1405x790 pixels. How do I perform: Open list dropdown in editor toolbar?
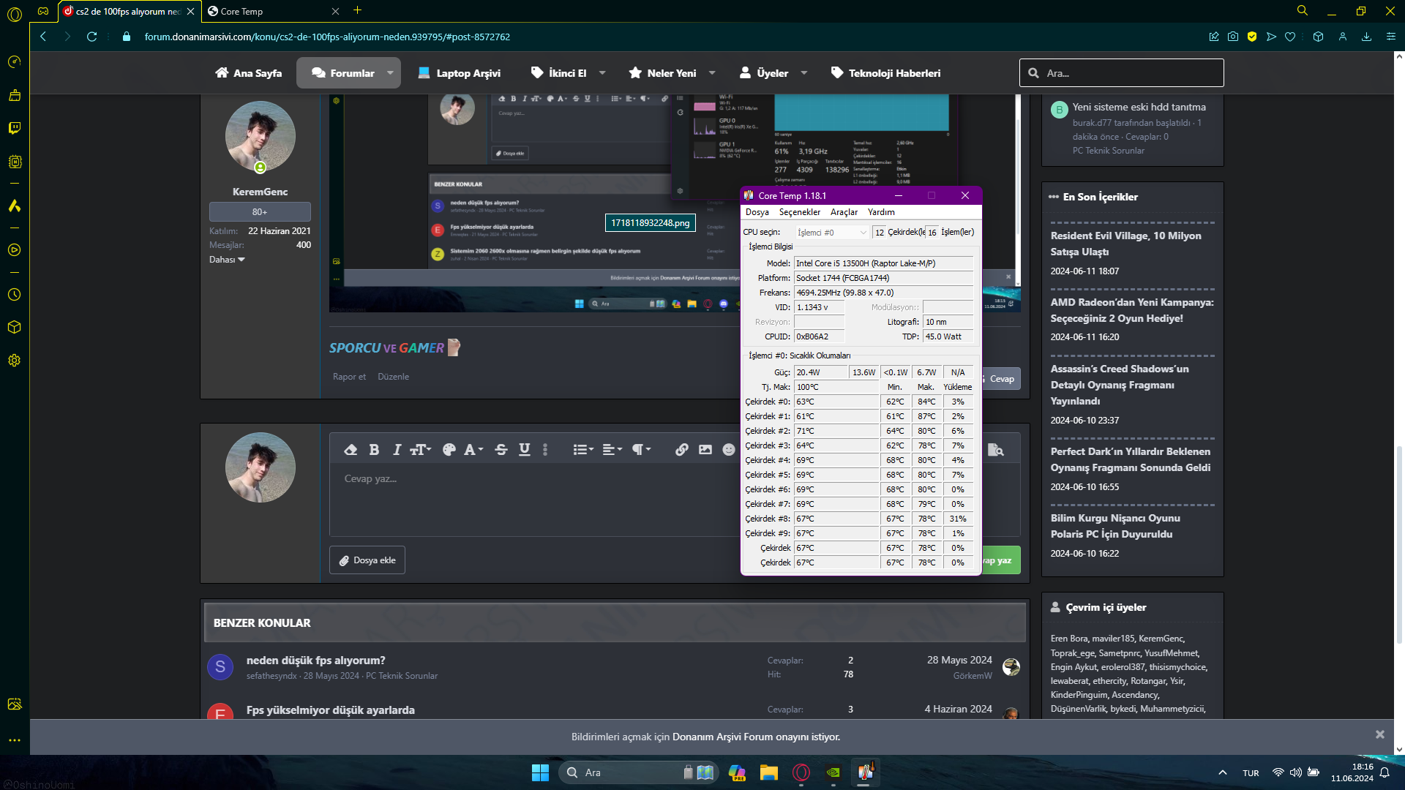pyautogui.click(x=583, y=449)
